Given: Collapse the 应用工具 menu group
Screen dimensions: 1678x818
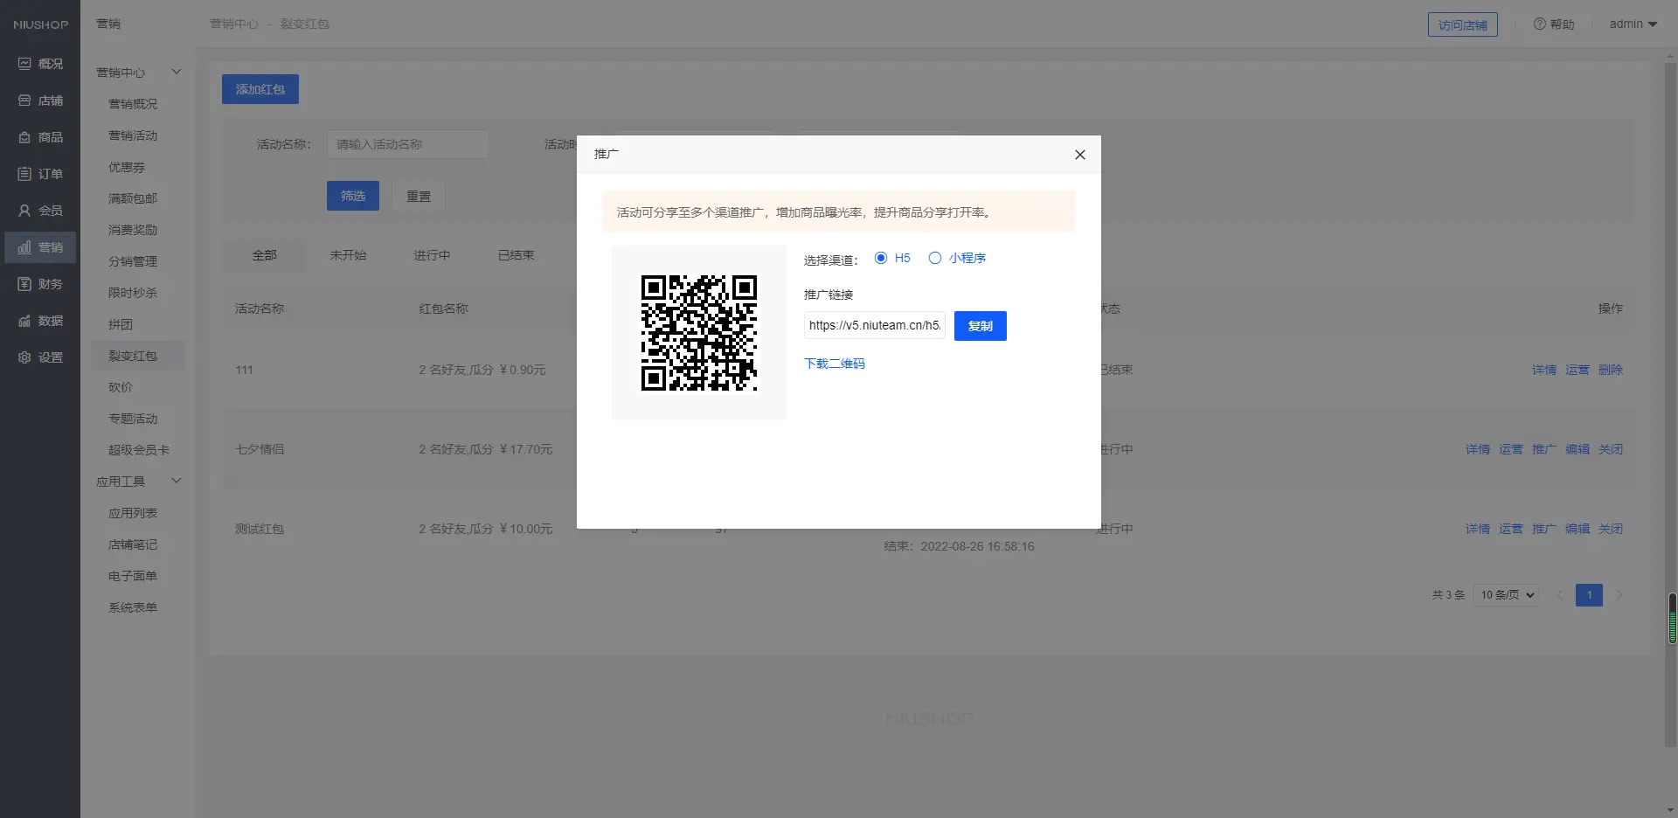Looking at the screenshot, I should pos(176,481).
